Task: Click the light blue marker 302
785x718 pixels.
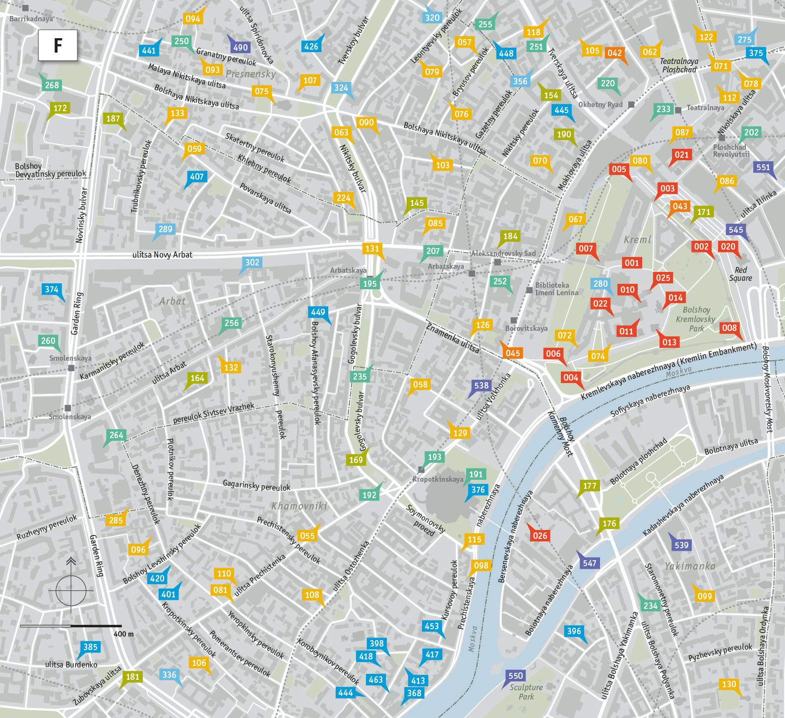Action: point(252,262)
